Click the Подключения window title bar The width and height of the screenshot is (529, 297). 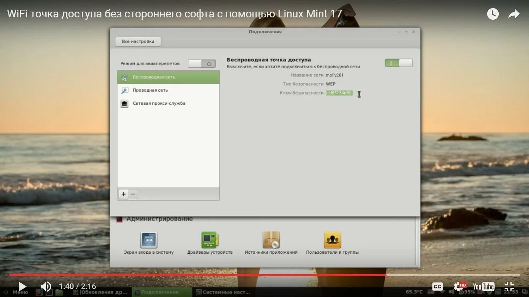click(265, 32)
